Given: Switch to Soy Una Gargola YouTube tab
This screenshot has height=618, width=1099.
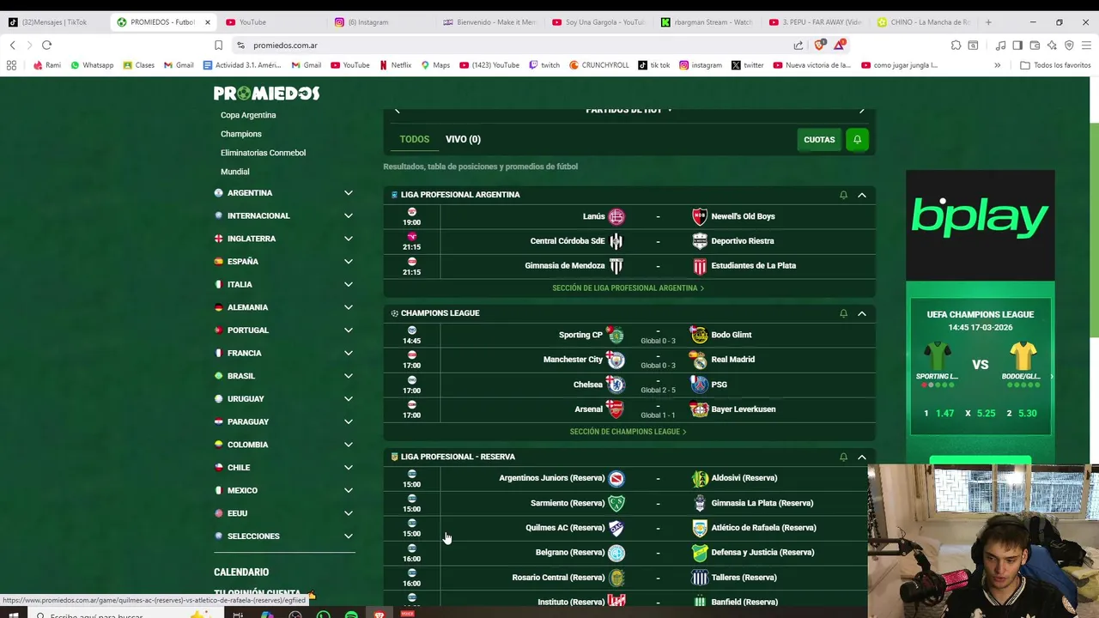Looking at the screenshot, I should [x=598, y=22].
